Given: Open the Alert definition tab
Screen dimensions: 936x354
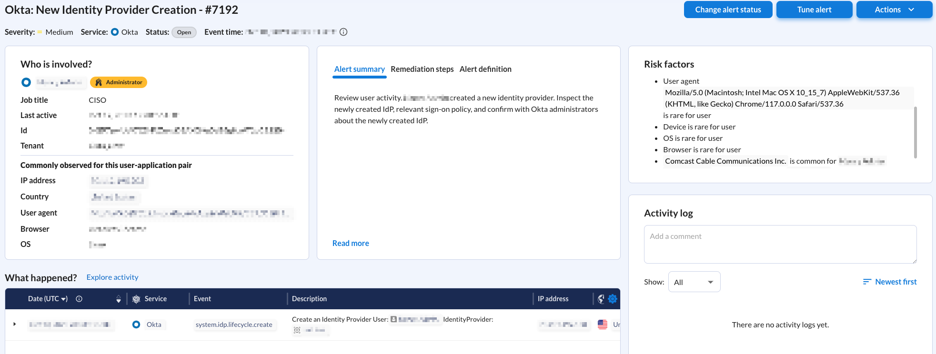Looking at the screenshot, I should coord(485,69).
